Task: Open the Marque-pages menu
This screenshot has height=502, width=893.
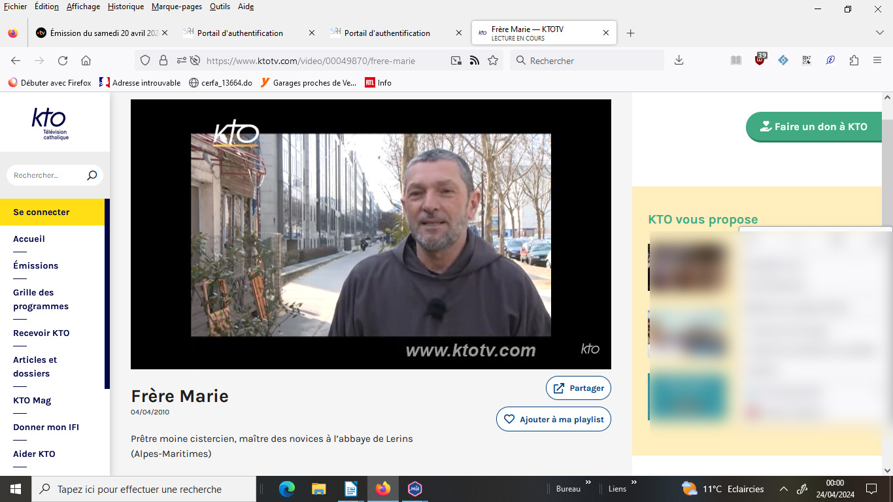Action: [x=177, y=7]
